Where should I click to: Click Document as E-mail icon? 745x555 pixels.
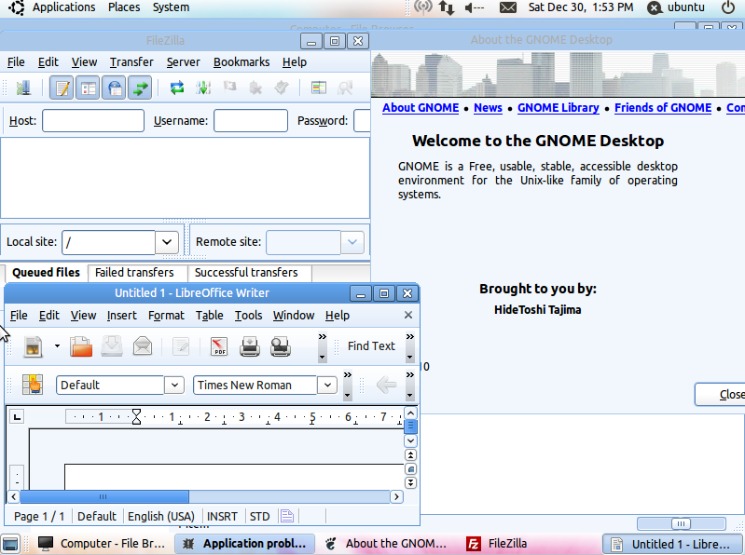pos(143,346)
